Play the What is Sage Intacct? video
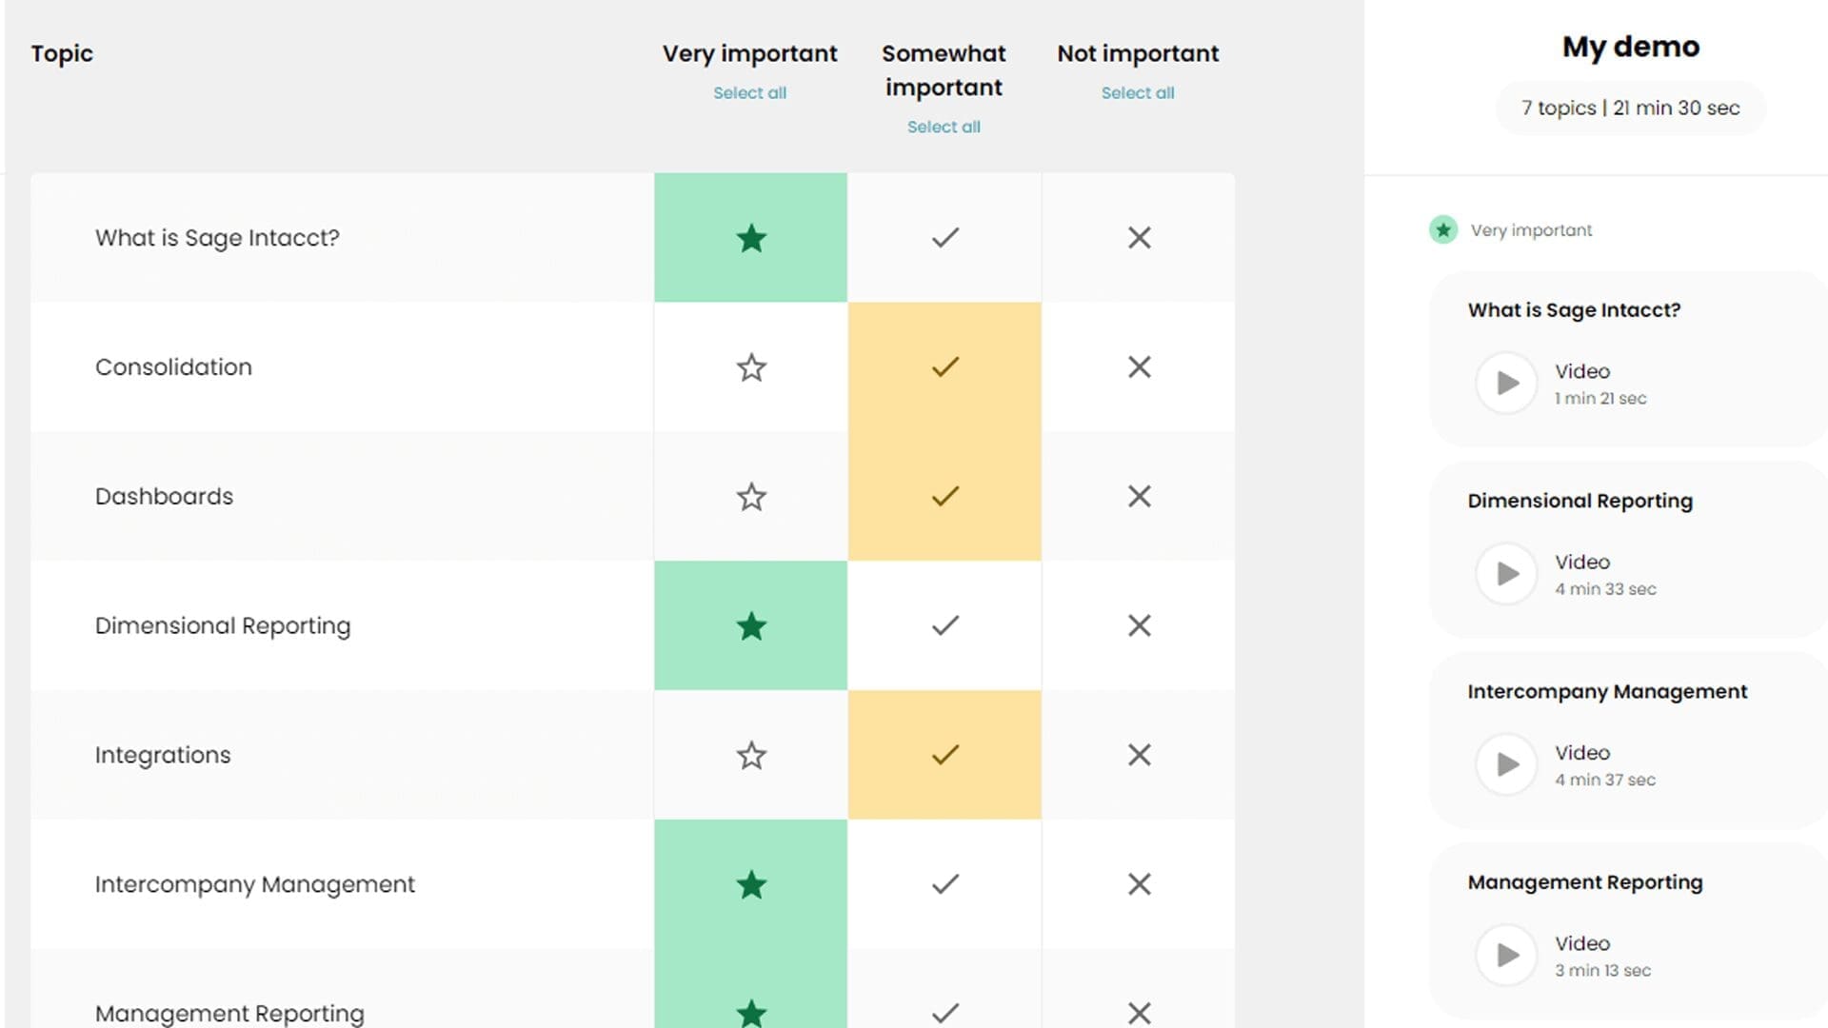 click(x=1506, y=383)
